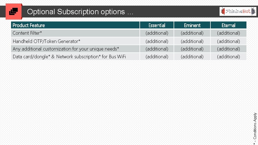258x145 pixels.
Task: Select the Product Feature column header
Action: click(29, 25)
